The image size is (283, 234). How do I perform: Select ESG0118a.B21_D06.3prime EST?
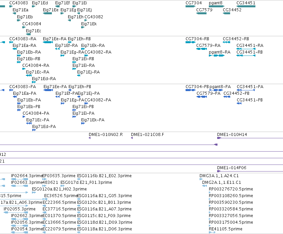tap(78, 232)
